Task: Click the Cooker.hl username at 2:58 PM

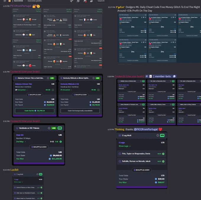Action: tap(129, 76)
